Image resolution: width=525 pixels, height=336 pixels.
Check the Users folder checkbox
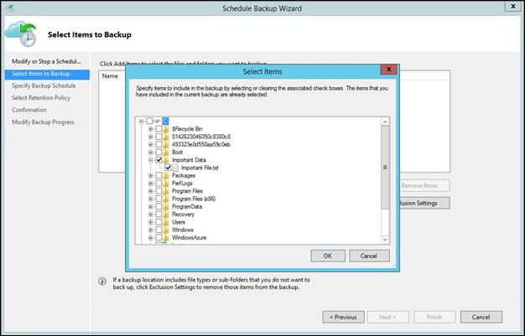[159, 222]
